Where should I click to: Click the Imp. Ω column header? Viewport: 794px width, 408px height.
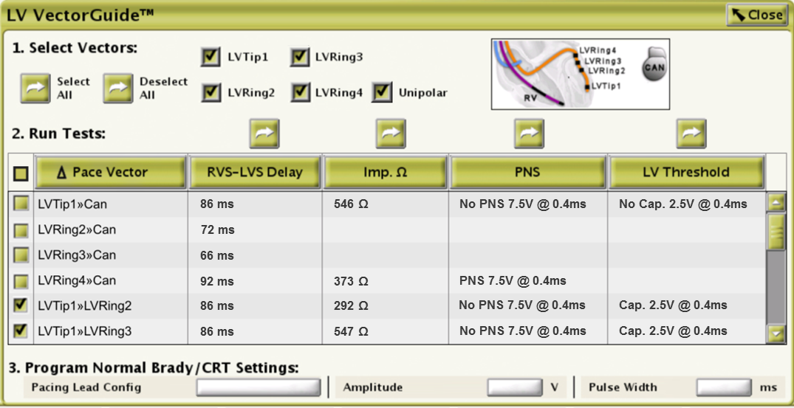385,173
